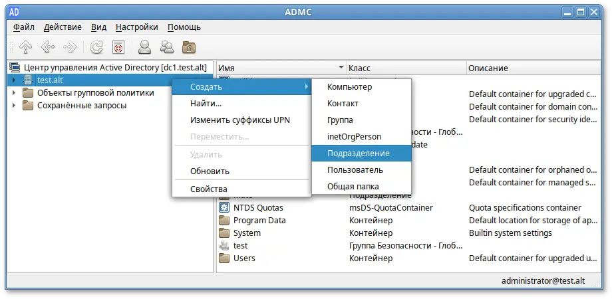Select Изменить суффиксы UPN
Image resolution: width=612 pixels, height=299 pixels.
241,120
